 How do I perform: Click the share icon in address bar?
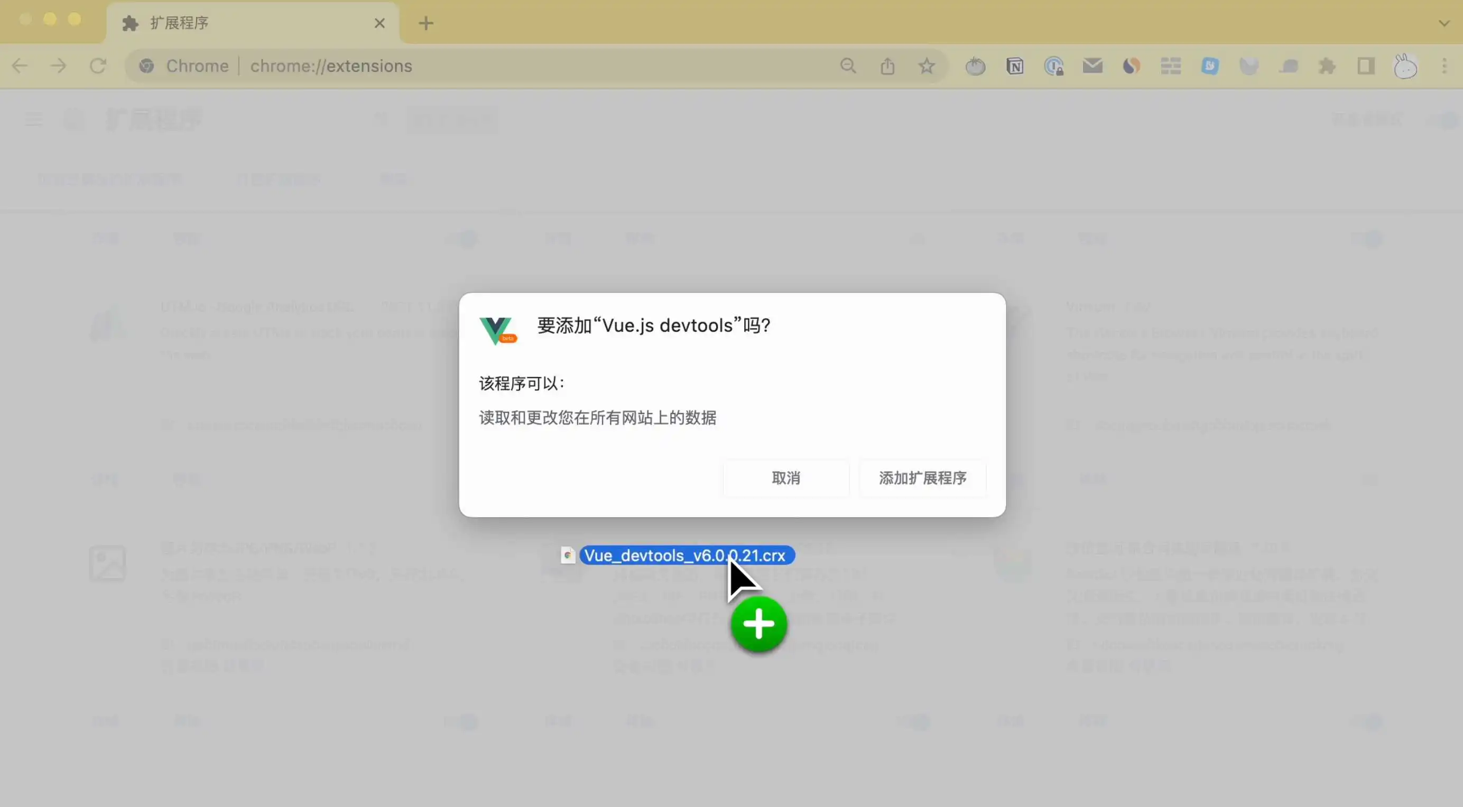[x=887, y=67]
